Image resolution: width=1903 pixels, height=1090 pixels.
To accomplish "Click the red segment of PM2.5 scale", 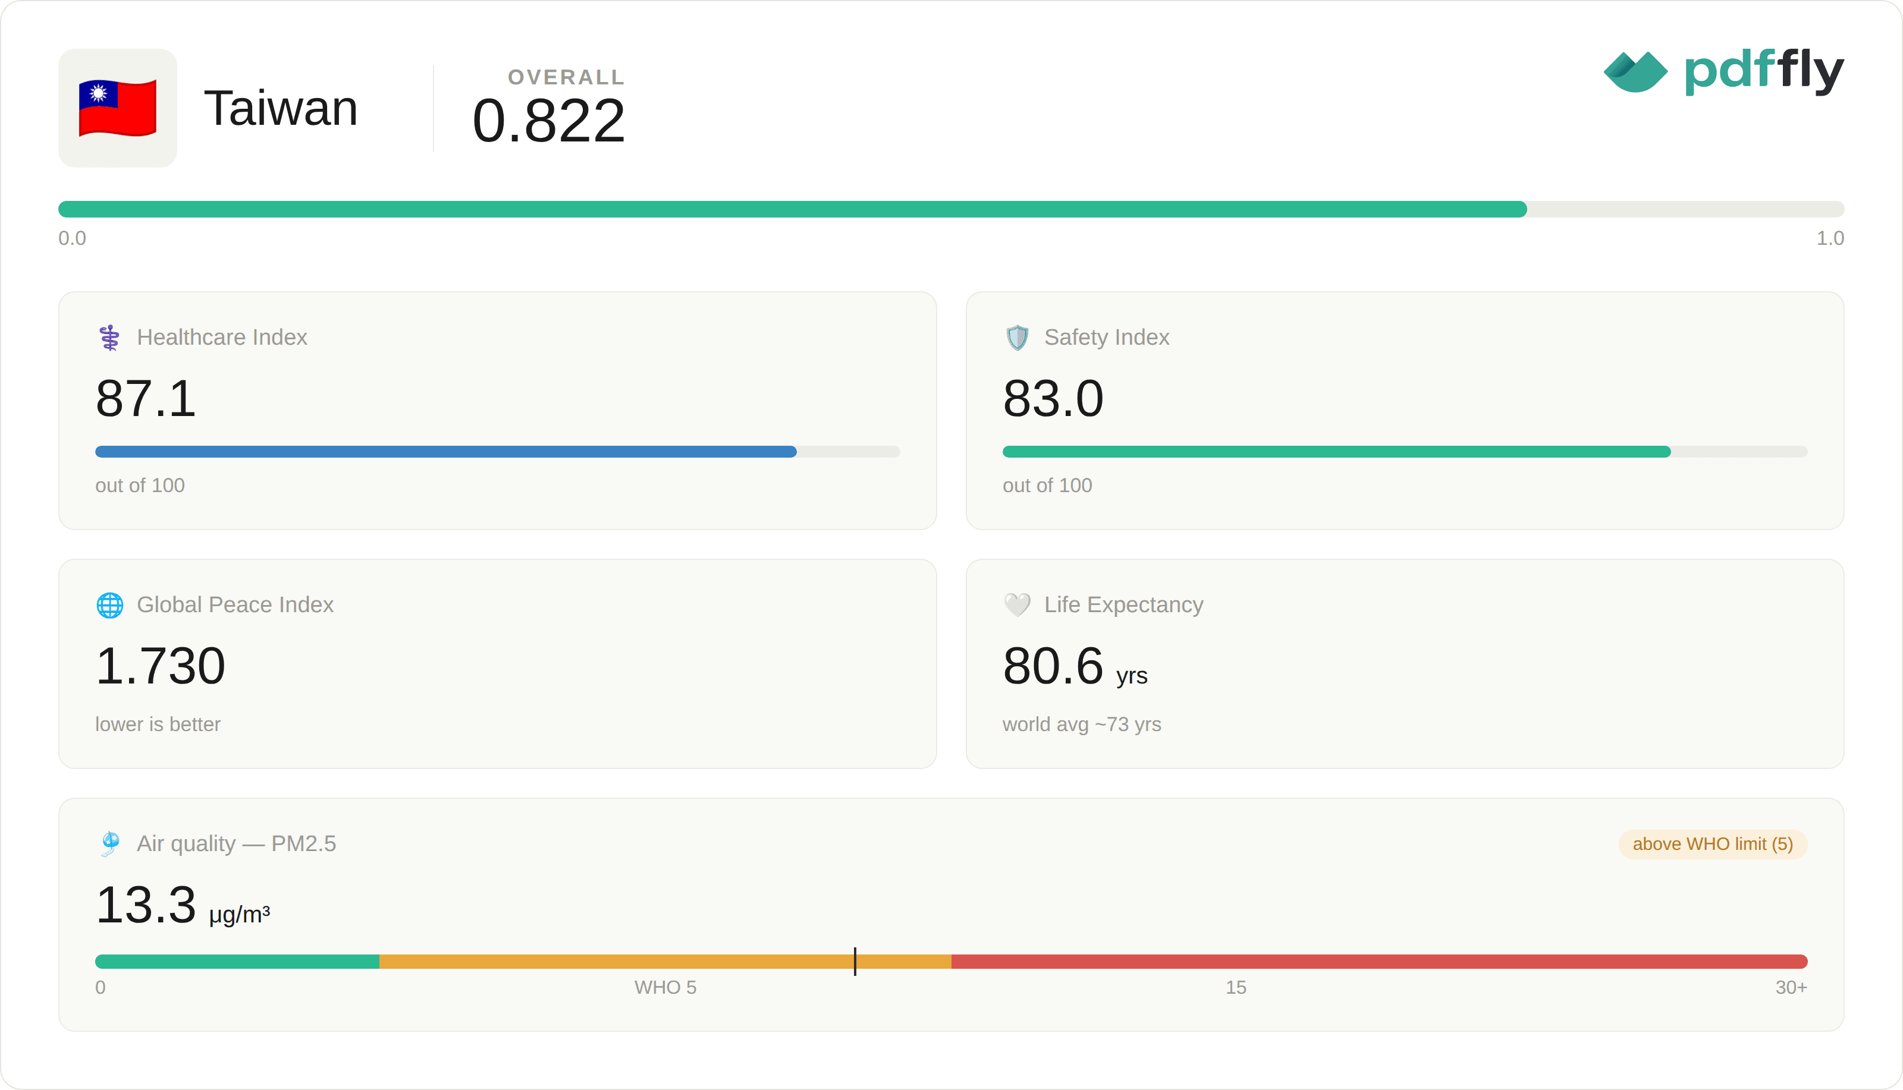I will point(1380,962).
